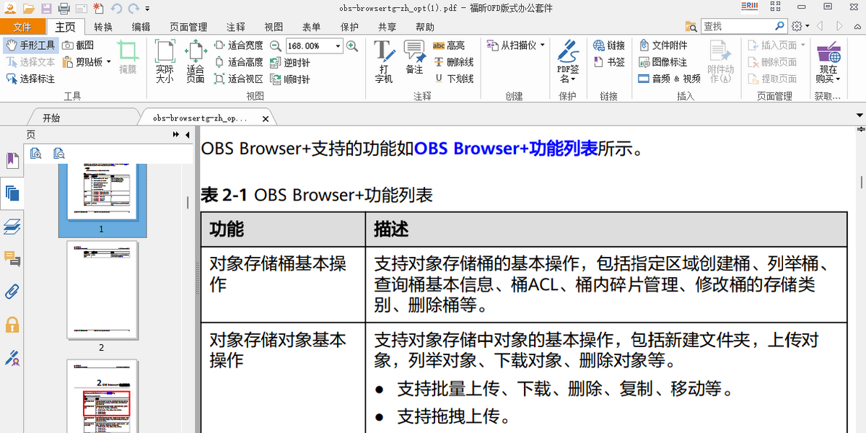Select the 下划线 underline tool

pyautogui.click(x=453, y=79)
